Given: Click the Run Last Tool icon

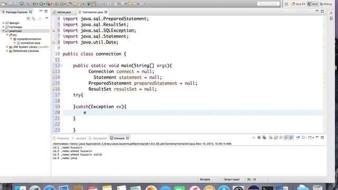Looking at the screenshot, I should tap(48, 4).
